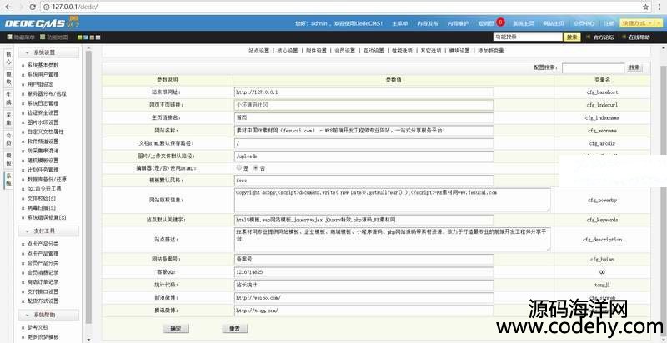
Task: Select the 生成 vertical side tab
Action: pyautogui.click(x=9, y=98)
